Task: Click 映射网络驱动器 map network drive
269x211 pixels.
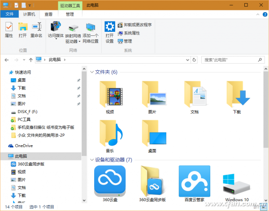Action: point(73,34)
